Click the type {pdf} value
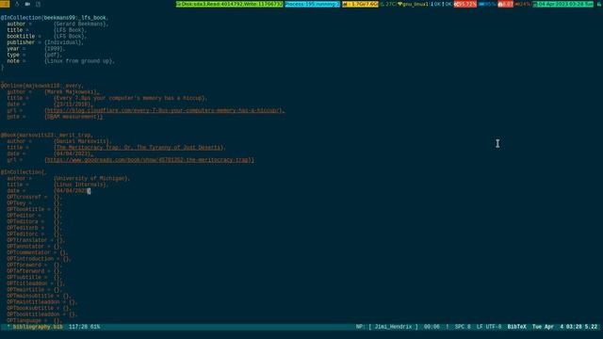Screen dimensions: 603x339 pyautogui.click(x=53, y=55)
